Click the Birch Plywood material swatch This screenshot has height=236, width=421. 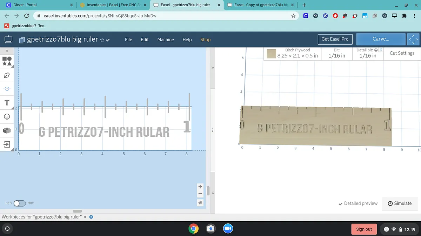coord(271,54)
